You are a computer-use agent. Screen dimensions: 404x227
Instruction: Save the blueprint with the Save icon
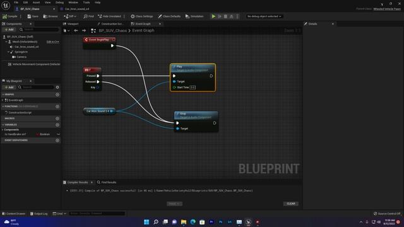[x=33, y=16]
